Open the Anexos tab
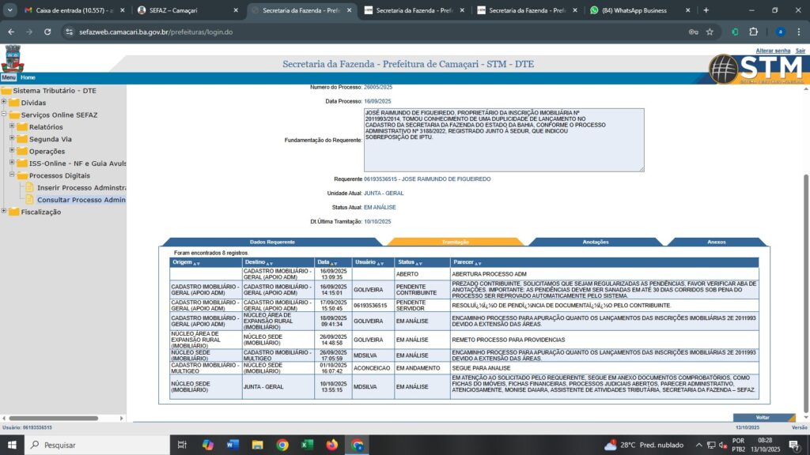Image resolution: width=810 pixels, height=455 pixels. [x=716, y=242]
